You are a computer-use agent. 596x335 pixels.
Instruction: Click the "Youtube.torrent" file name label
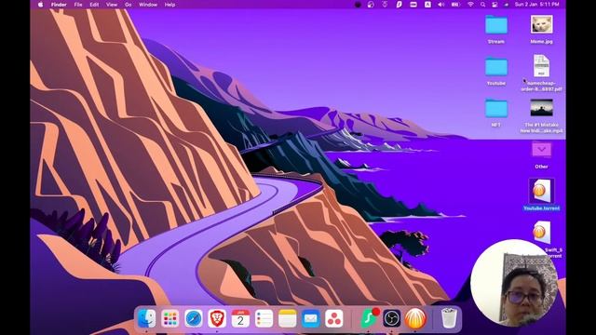tap(541, 208)
